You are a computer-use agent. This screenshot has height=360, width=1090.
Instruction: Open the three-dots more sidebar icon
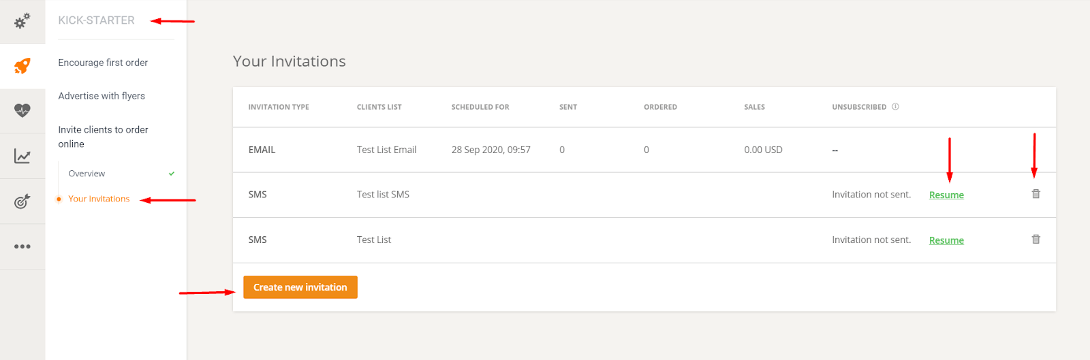click(x=22, y=246)
